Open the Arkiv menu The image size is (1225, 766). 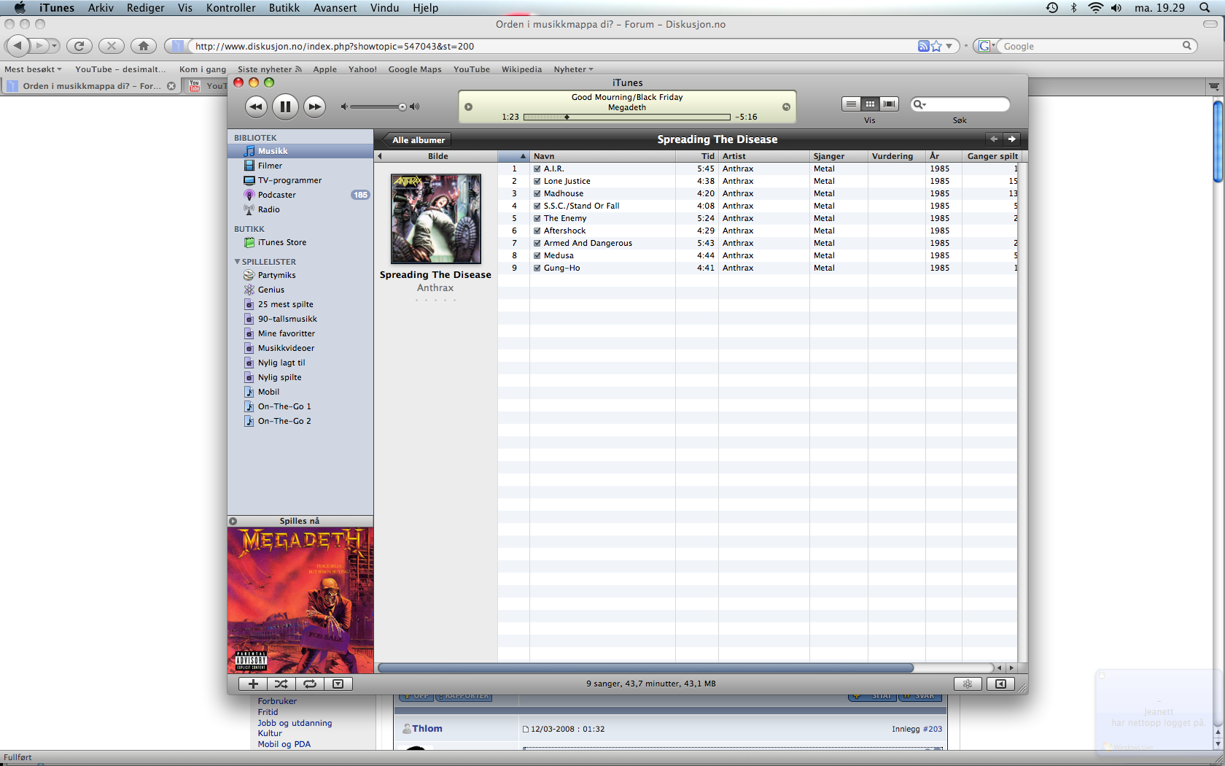pyautogui.click(x=101, y=8)
